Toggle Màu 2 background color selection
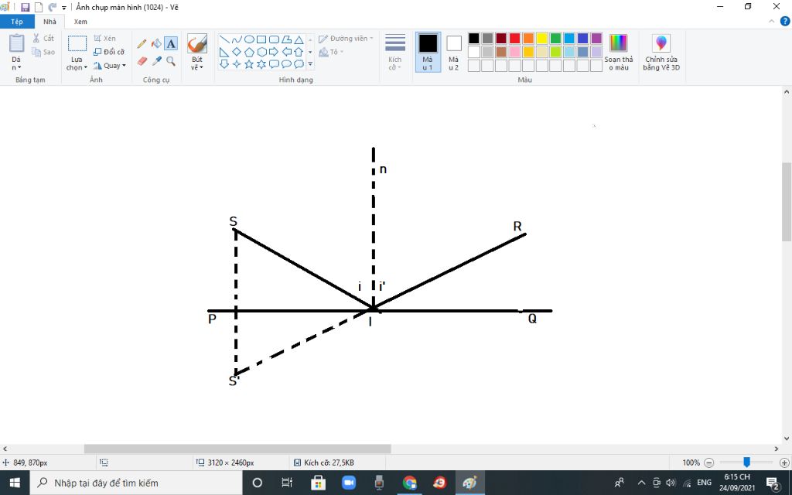This screenshot has height=495, width=792. tap(453, 52)
